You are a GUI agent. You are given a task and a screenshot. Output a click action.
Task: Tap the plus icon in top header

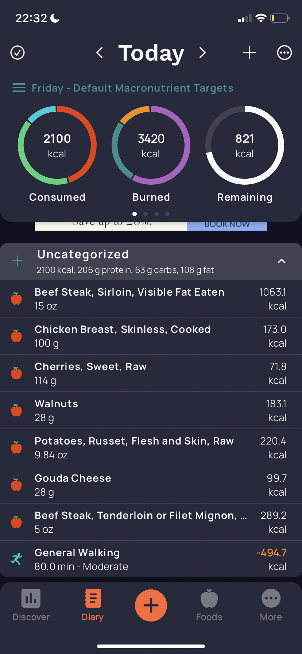pyautogui.click(x=249, y=53)
